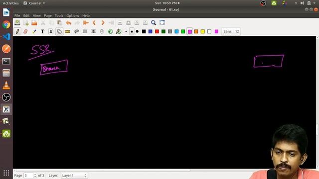Image resolution: width=319 pixels, height=179 pixels.
Task: Click the Zoom in icon
Action: (x=137, y=23)
